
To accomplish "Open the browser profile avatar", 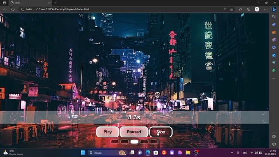I will coord(257,9).
